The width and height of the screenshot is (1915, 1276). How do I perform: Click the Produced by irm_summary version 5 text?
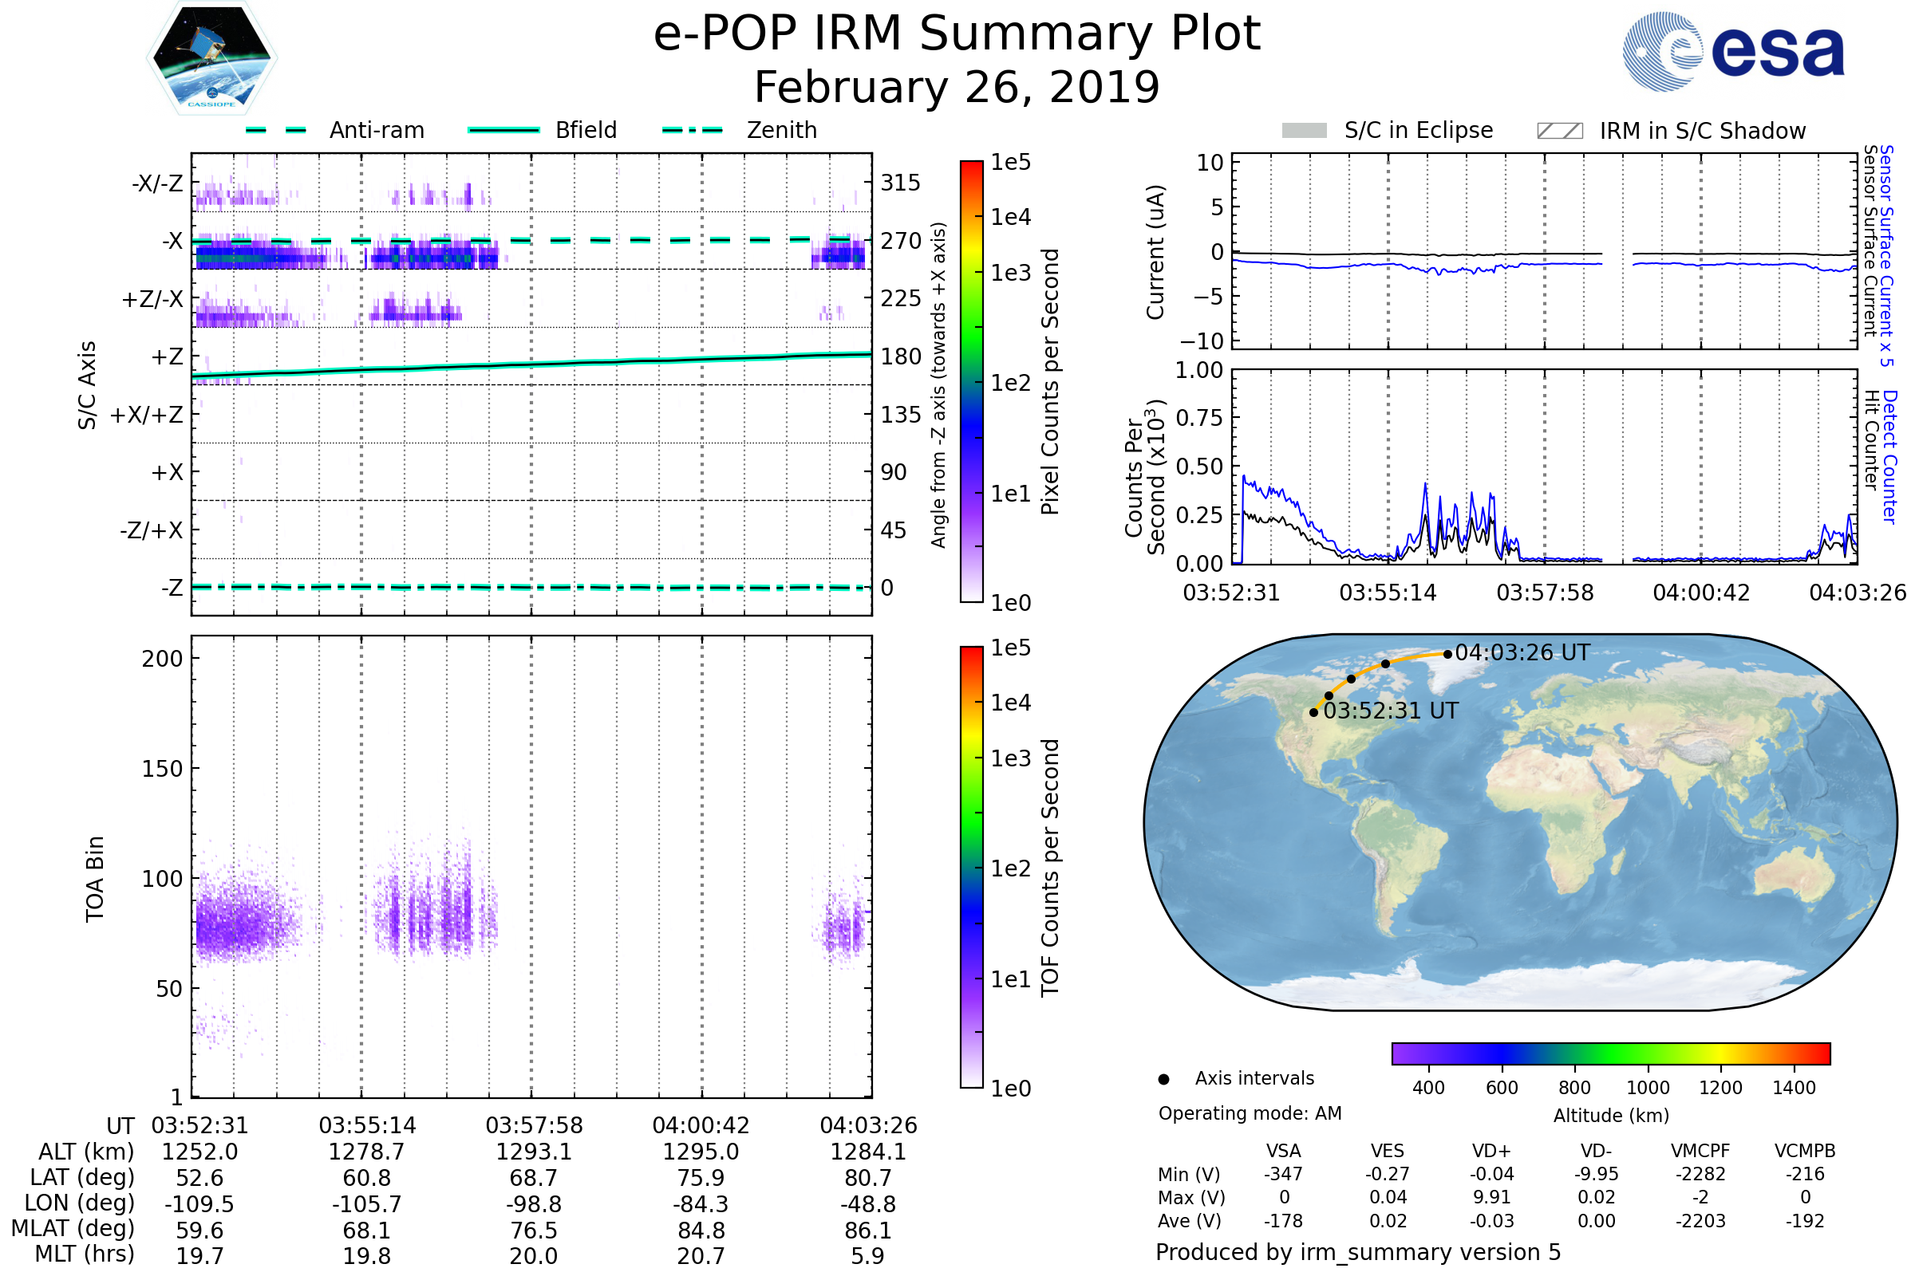click(x=1357, y=1252)
